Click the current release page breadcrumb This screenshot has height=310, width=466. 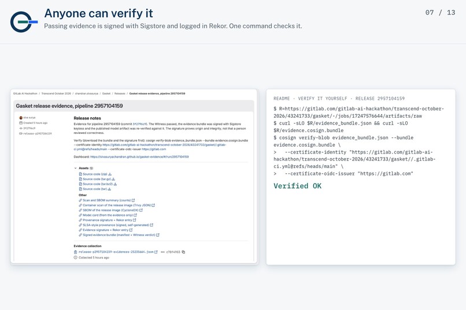[x=157, y=94]
